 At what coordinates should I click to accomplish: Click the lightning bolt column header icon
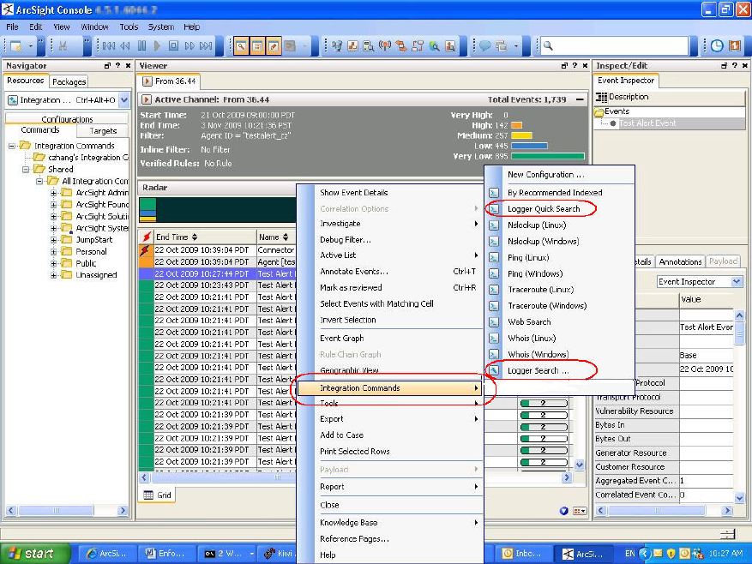tap(146, 237)
